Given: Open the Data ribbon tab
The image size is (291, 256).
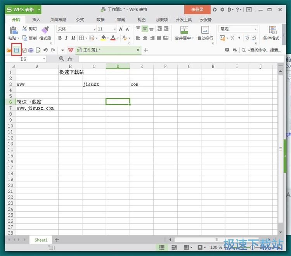Looking at the screenshot, I should point(100,20).
